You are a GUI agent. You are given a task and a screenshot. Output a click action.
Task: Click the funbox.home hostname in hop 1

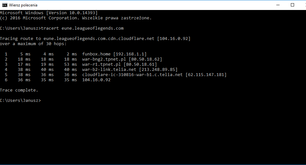[x=96, y=54]
